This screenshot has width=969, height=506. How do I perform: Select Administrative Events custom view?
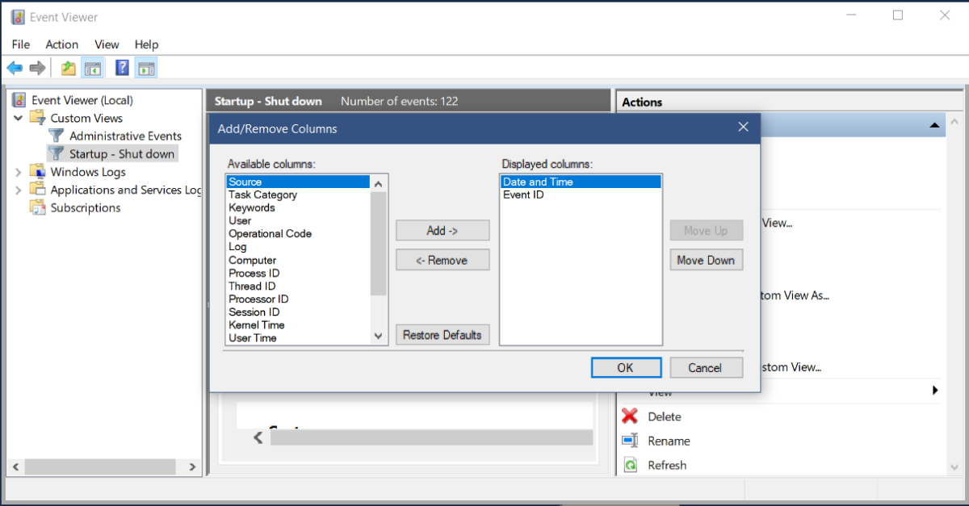point(125,136)
